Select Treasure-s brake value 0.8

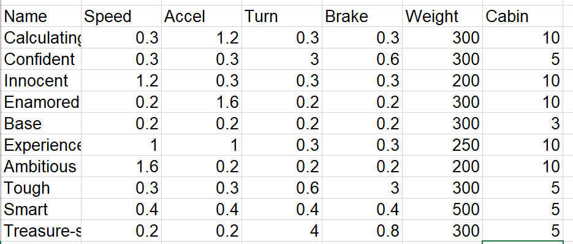[362, 231]
